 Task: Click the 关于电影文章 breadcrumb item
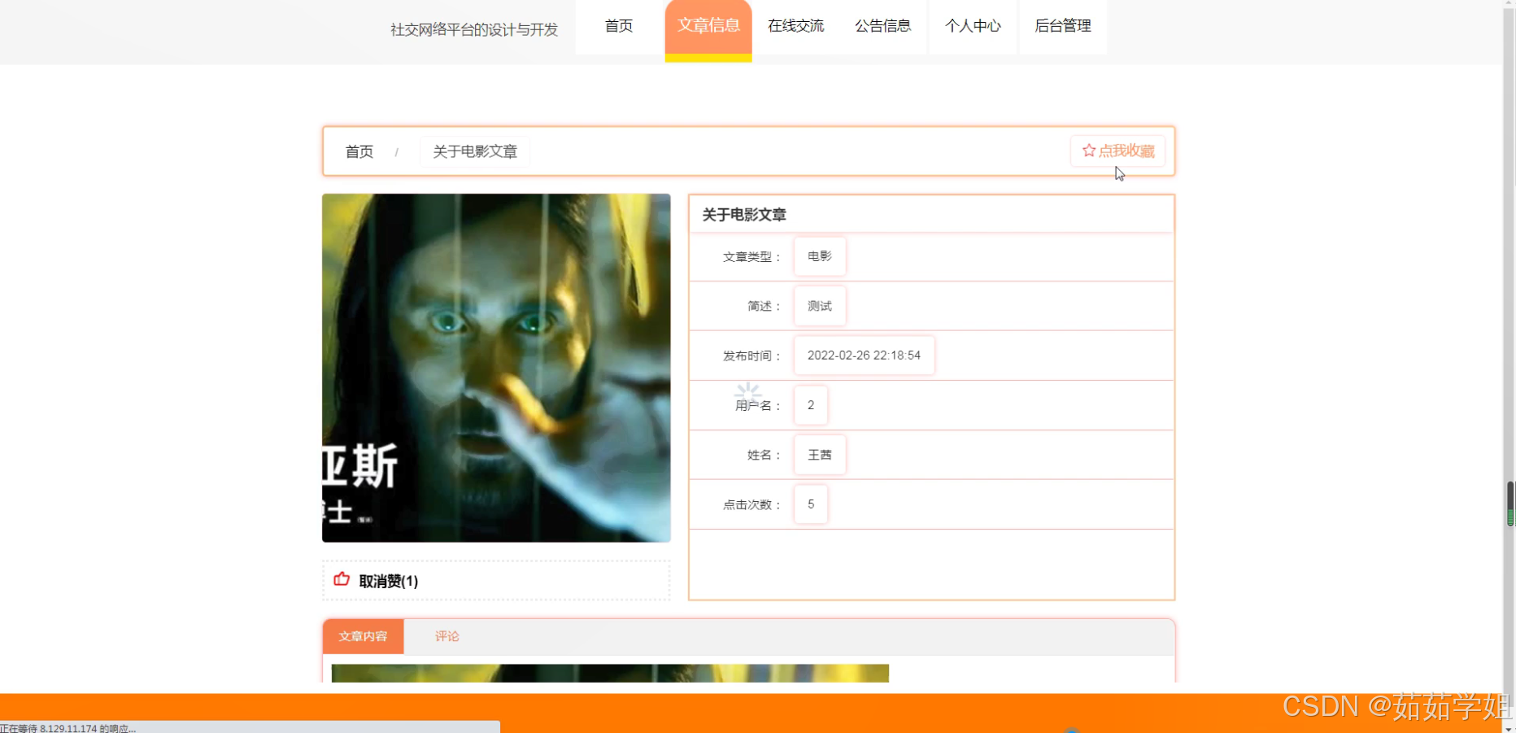tap(475, 152)
